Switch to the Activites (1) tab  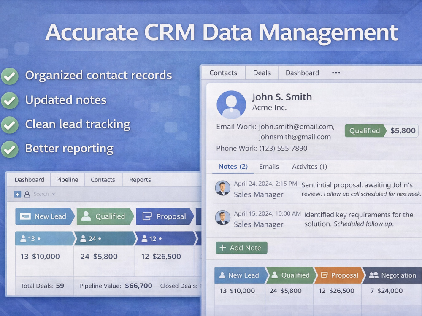(309, 167)
